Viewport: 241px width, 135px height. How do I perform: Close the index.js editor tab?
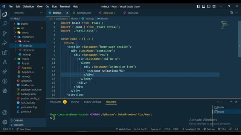[67, 13]
